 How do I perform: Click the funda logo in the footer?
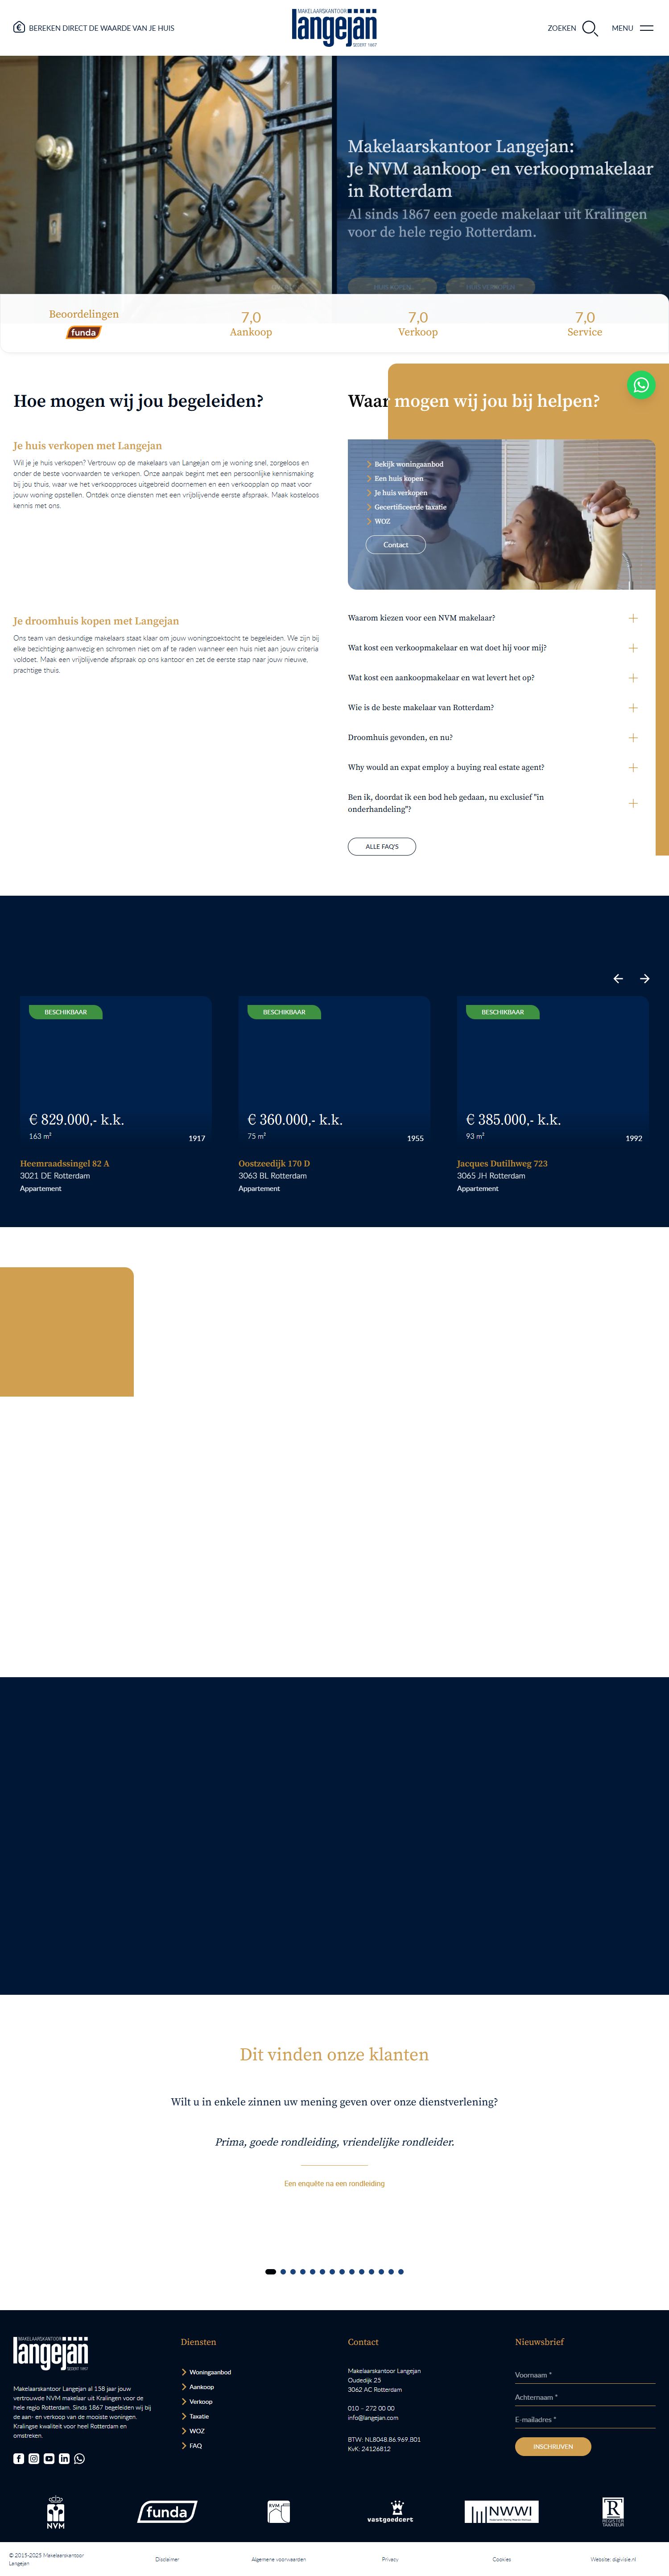tap(167, 2512)
